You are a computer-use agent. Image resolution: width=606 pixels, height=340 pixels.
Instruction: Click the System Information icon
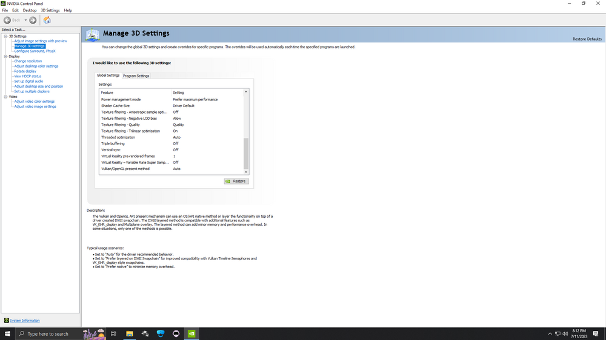point(6,320)
